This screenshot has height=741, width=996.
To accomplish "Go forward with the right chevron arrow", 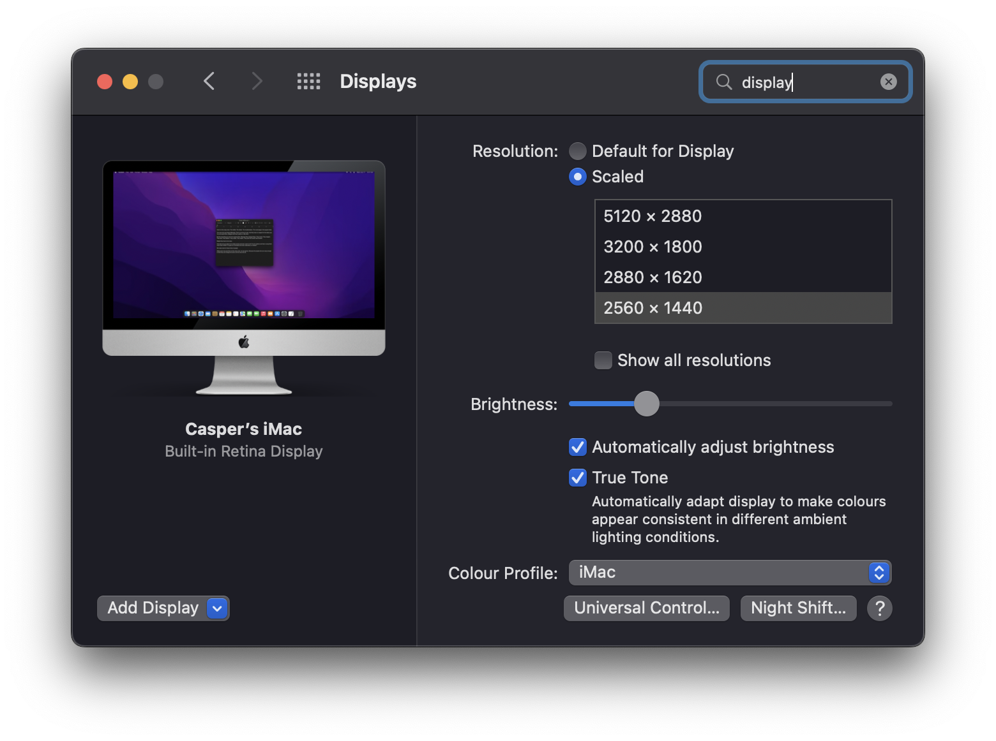I will 257,82.
